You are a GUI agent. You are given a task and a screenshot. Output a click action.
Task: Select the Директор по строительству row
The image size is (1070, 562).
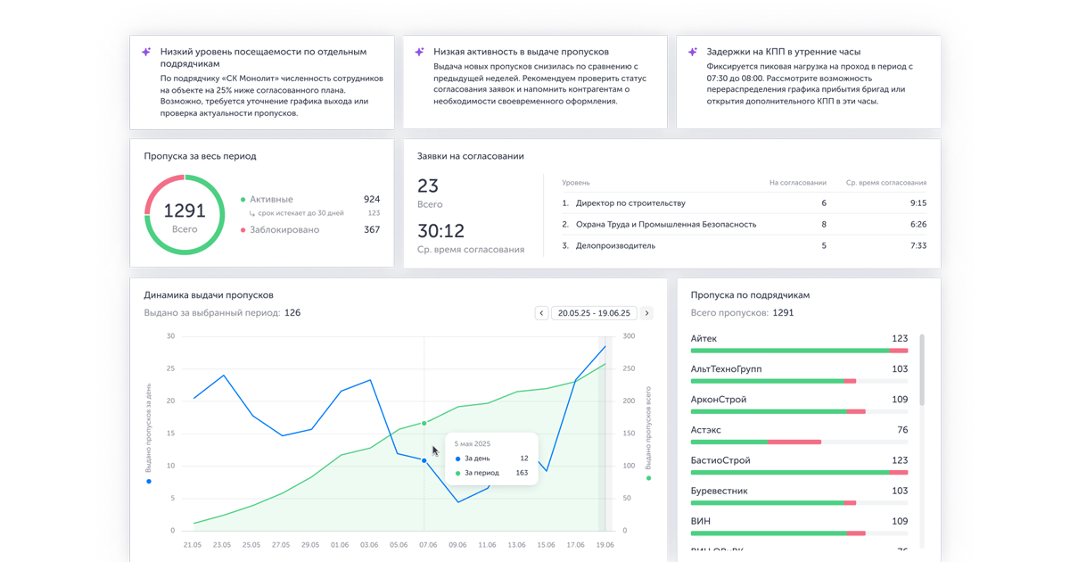pos(630,203)
